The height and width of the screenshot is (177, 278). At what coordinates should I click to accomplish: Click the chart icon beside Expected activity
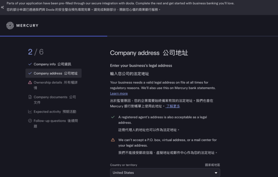tap(30, 112)
